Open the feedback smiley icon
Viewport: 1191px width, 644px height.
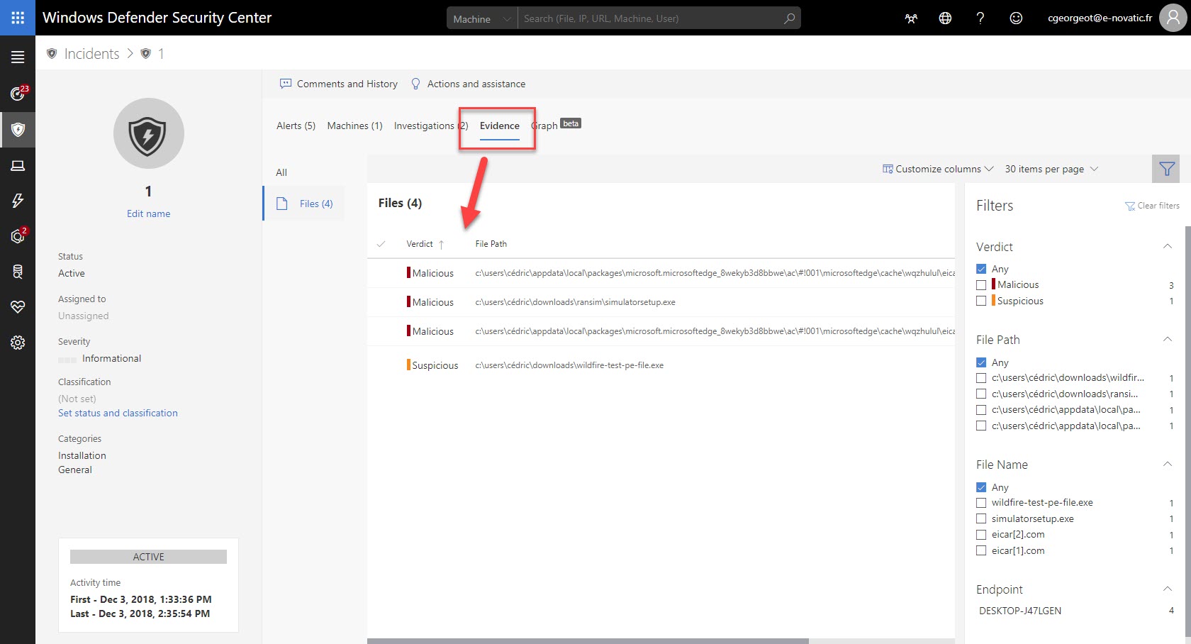tap(1016, 18)
